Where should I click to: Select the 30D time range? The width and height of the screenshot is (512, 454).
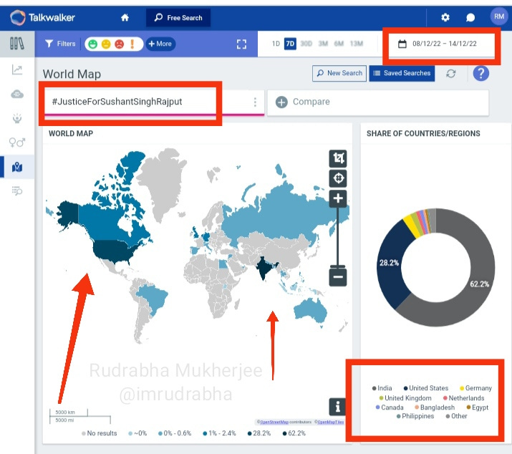click(x=306, y=44)
